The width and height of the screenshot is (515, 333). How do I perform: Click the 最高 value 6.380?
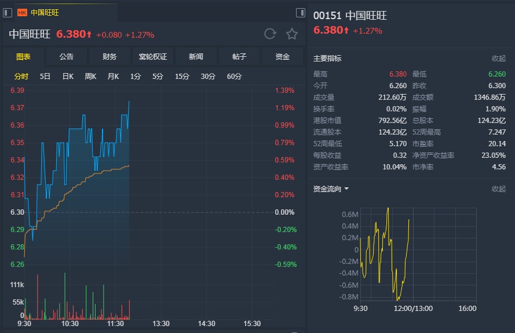click(398, 74)
